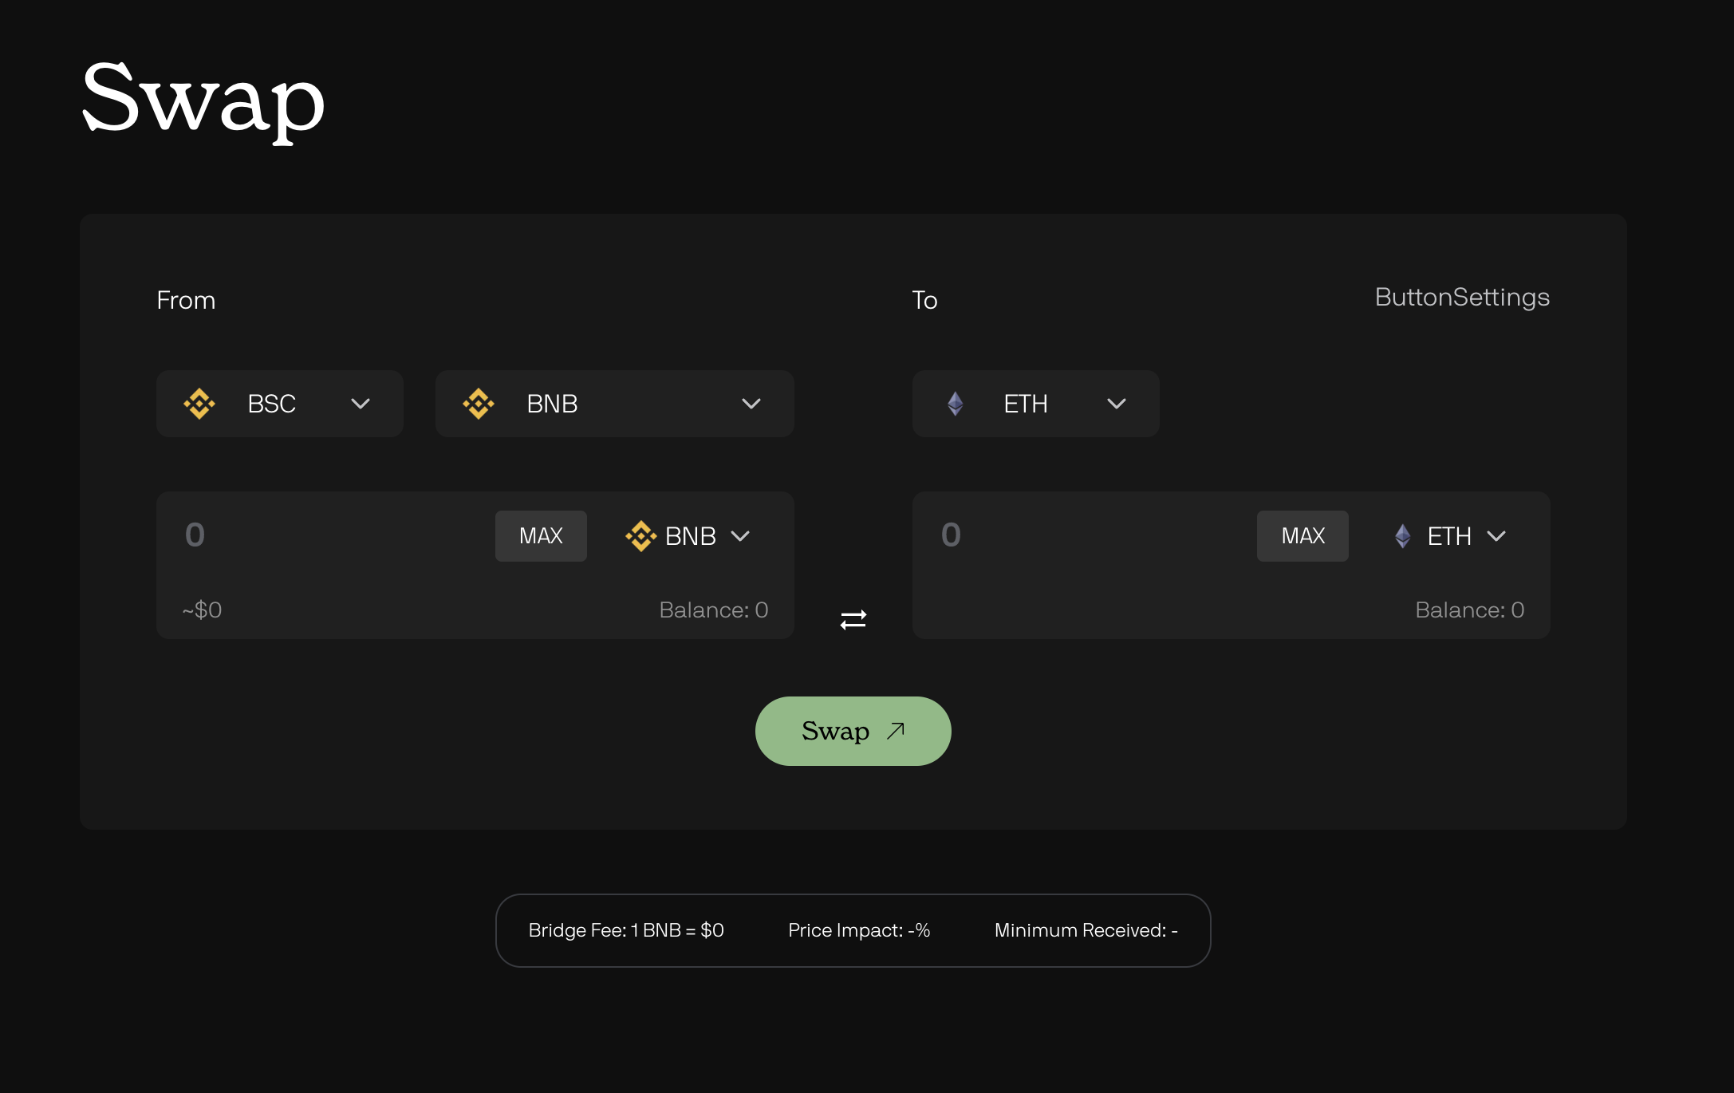Click the swap direction arrows icon
The image size is (1734, 1093).
click(853, 620)
